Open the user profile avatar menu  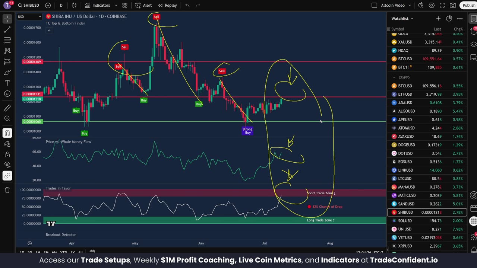8,5
